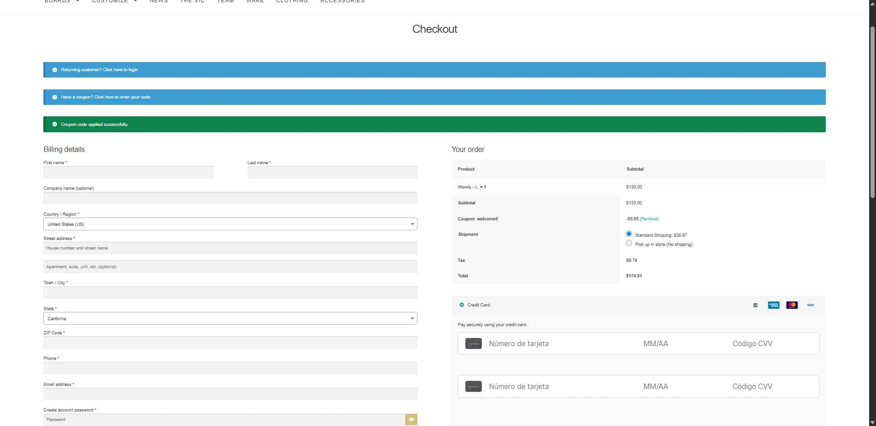Image resolution: width=876 pixels, height=426 pixels.
Task: Click the Visa card logo
Action: click(x=810, y=305)
